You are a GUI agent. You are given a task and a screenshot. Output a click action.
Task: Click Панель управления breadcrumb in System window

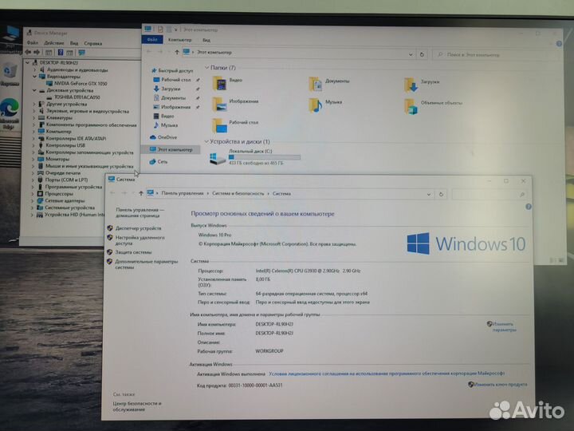tap(183, 193)
